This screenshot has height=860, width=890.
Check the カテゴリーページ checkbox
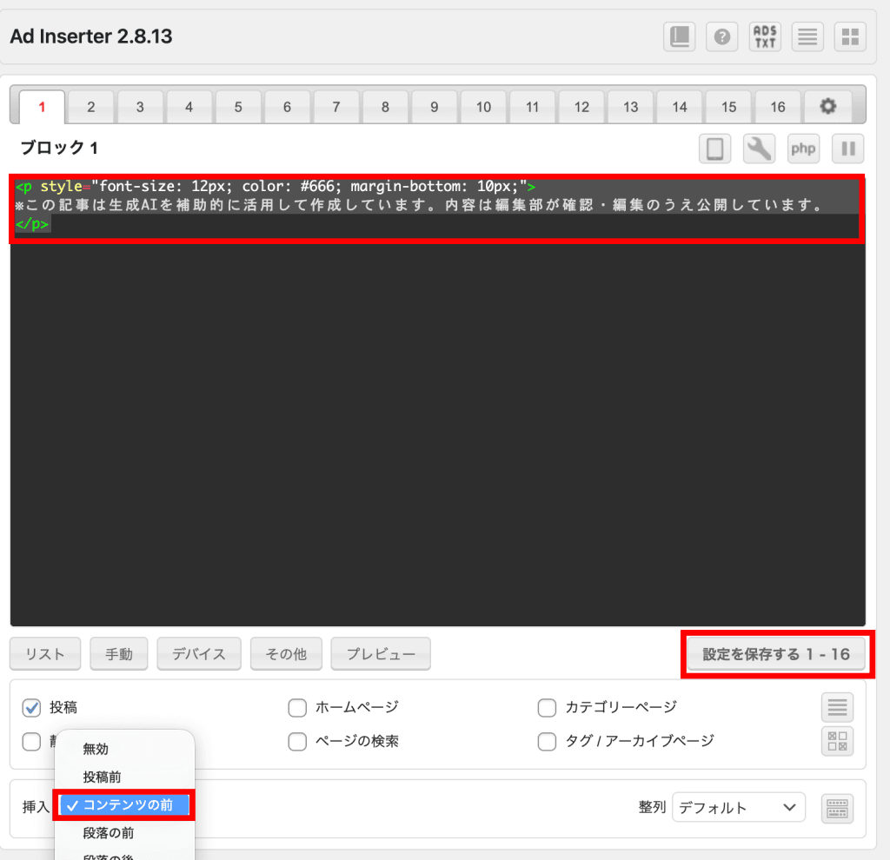[x=547, y=707]
